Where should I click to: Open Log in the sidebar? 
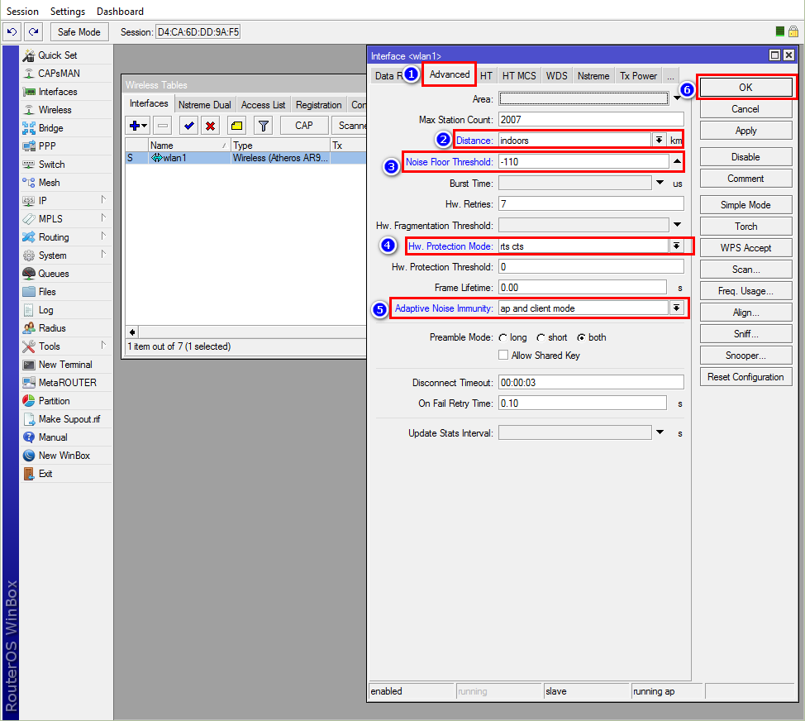[45, 310]
